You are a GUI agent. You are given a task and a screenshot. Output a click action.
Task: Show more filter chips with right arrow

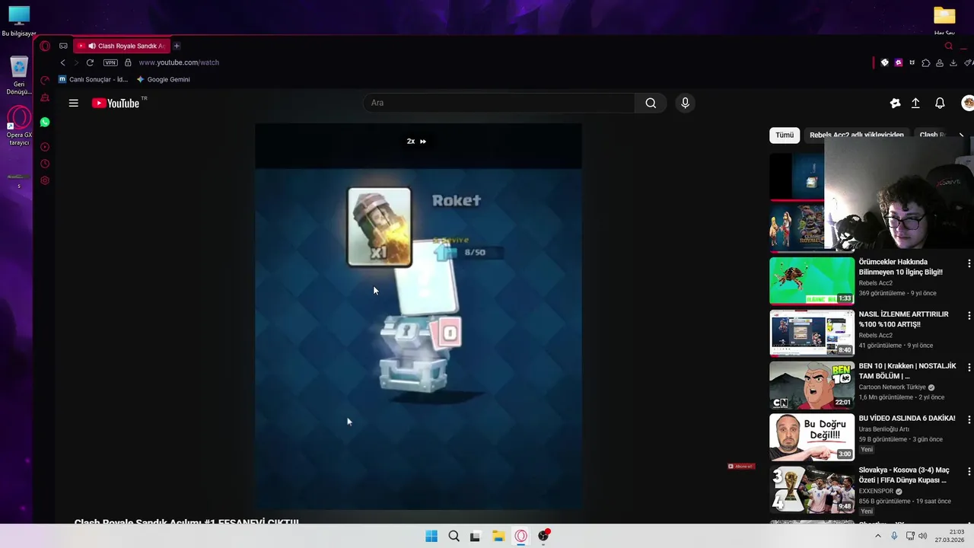click(961, 135)
